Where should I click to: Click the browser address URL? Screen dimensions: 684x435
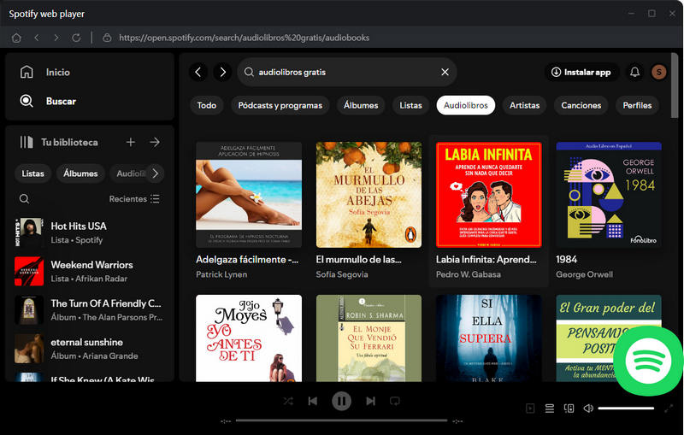[x=244, y=38]
